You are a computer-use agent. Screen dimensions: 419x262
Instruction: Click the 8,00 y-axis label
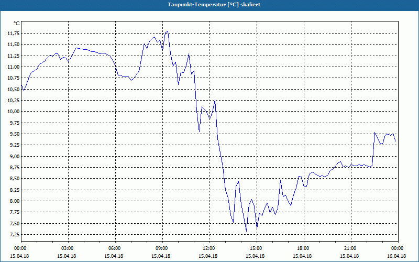coord(15,201)
